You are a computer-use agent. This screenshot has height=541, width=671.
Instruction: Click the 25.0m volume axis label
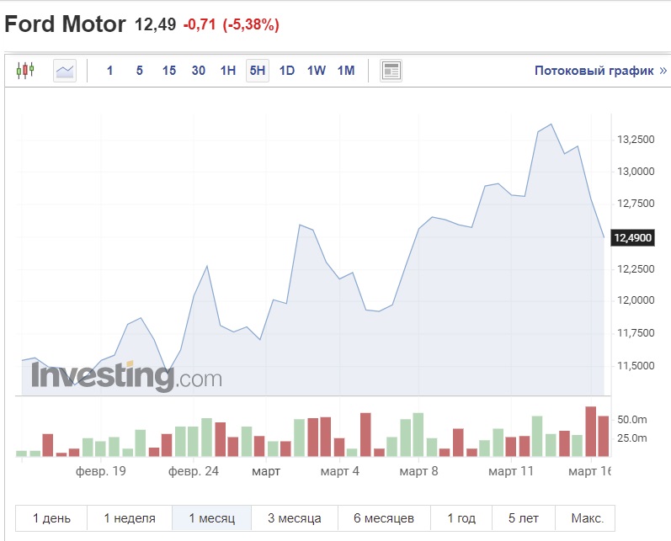632,438
